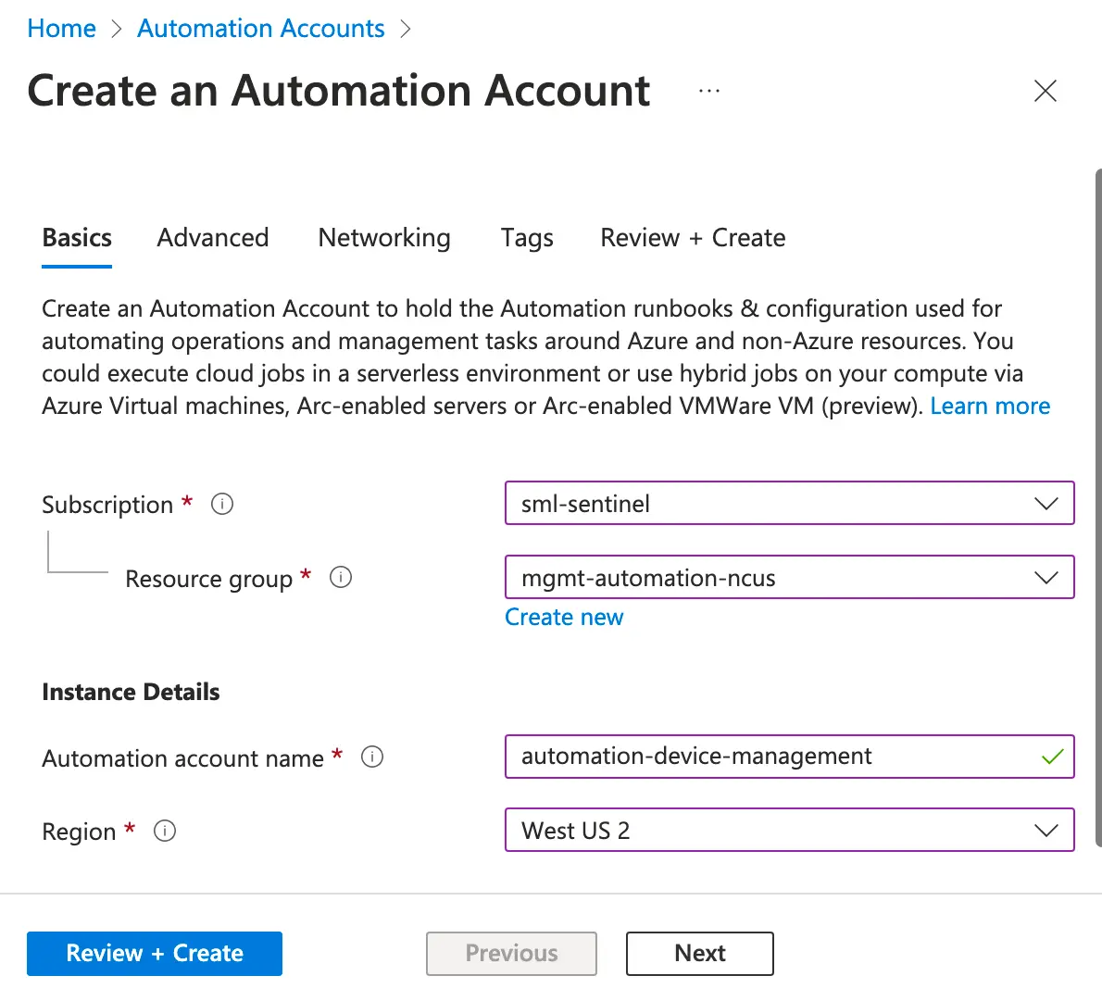Follow the Learn more link
The image size is (1102, 1001).
point(990,407)
